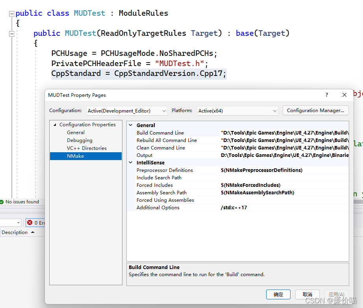
Task: Open the Configuration dropdown
Action: pyautogui.click(x=127, y=111)
